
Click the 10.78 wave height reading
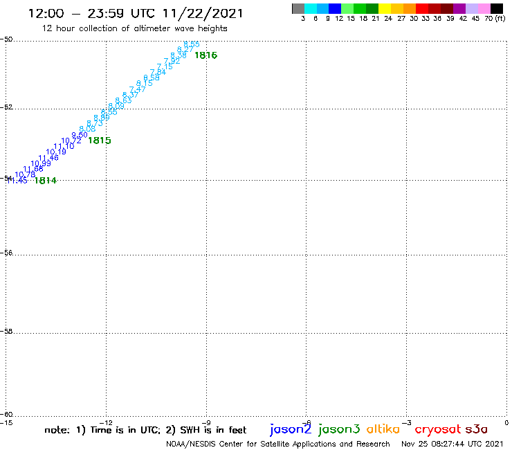click(25, 175)
